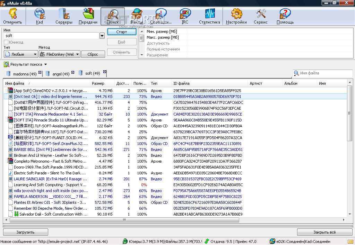Click the Макс. размер [Мб] option row
The width and height of the screenshot is (355, 245).
[x=249, y=37]
